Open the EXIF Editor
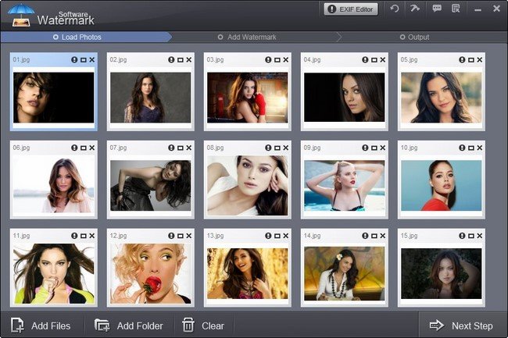Image resolution: width=508 pixels, height=338 pixels. click(351, 9)
